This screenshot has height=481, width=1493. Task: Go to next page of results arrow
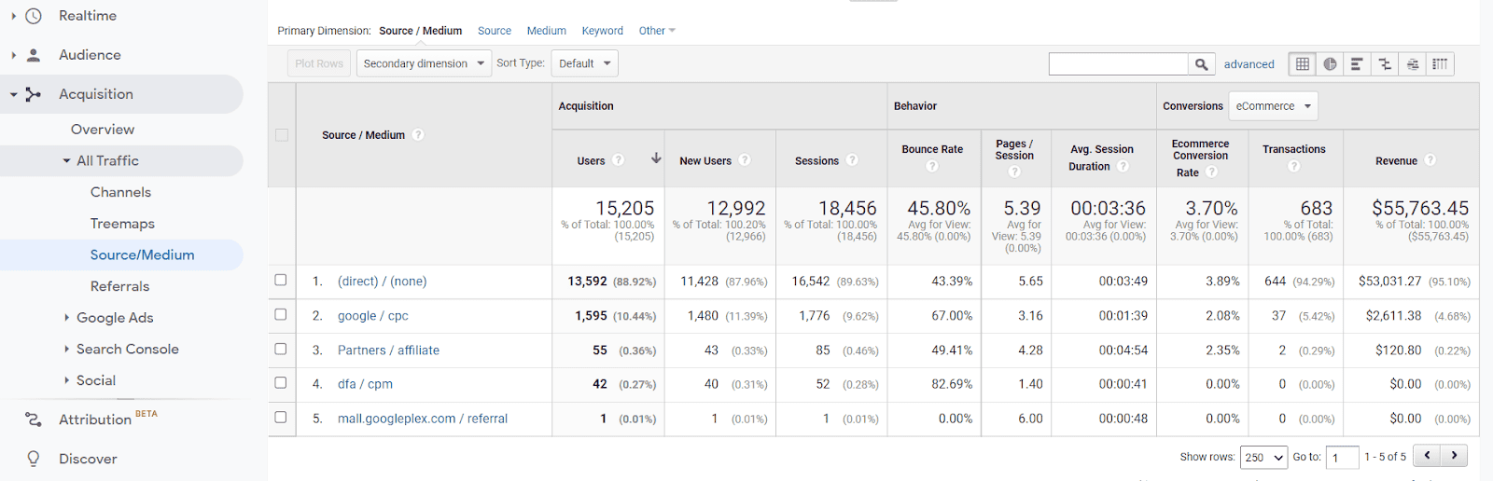(x=1454, y=455)
